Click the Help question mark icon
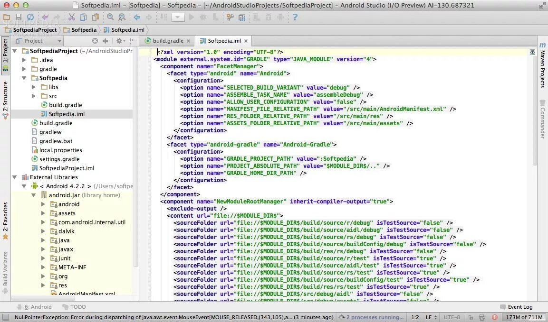Screen dimensions: 548x322 (x=295, y=17)
